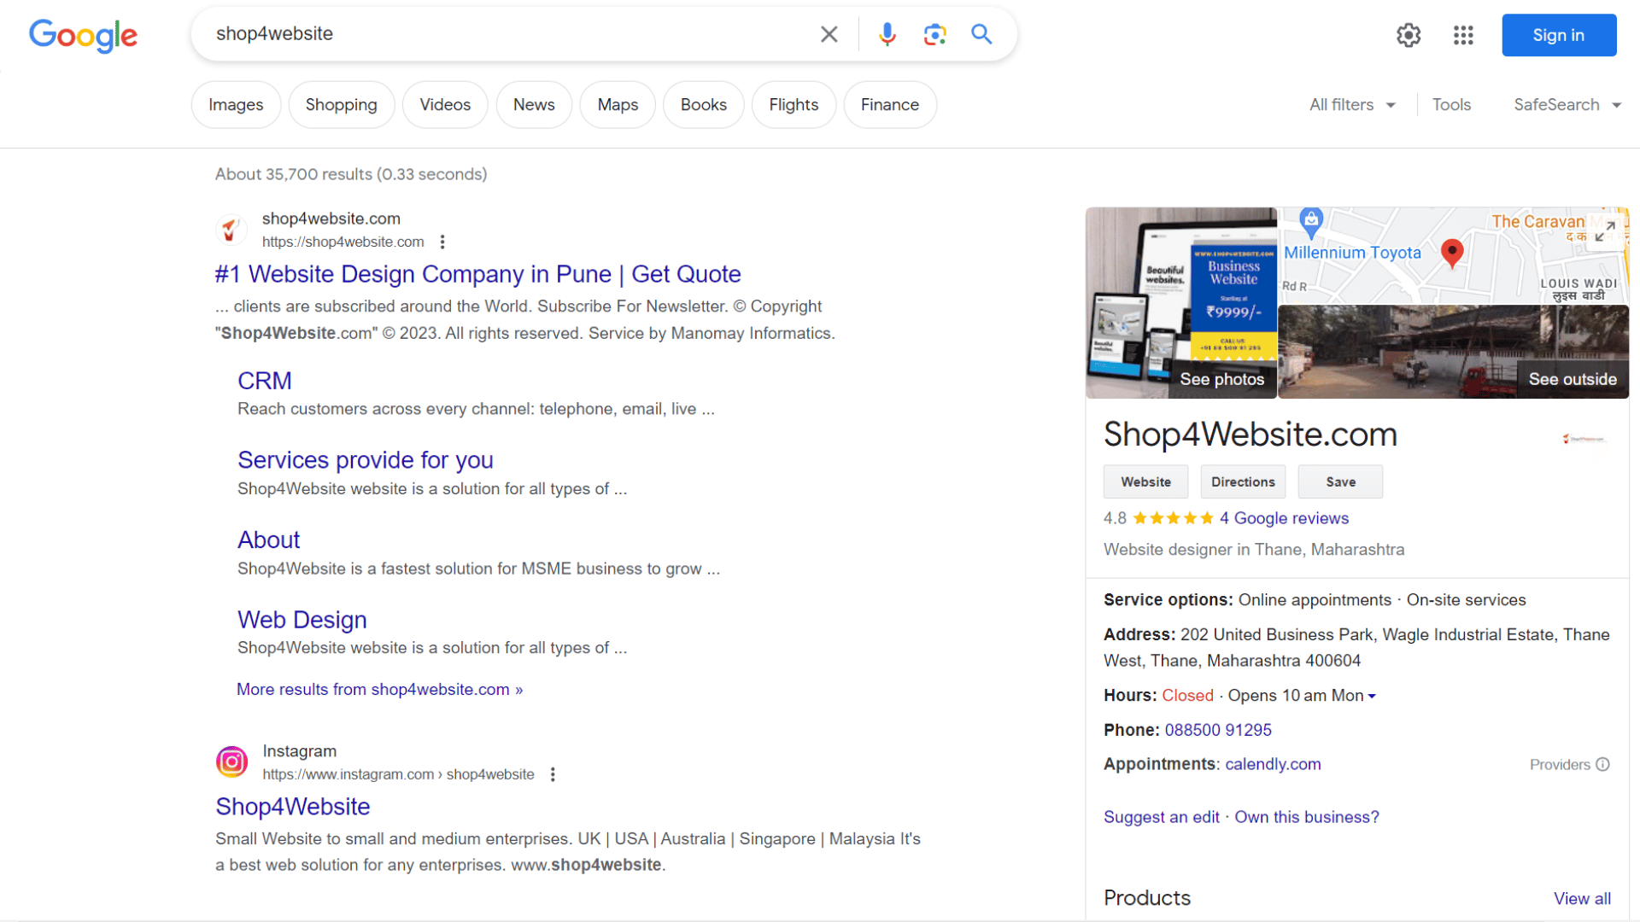This screenshot has height=922, width=1640.
Task: Click the Google apps grid icon
Action: [1463, 34]
